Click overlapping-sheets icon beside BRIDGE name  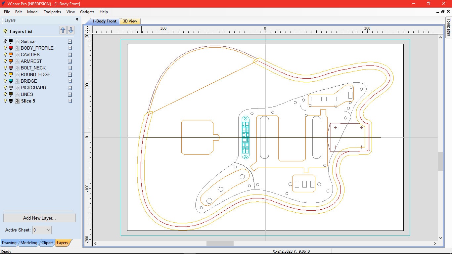(x=17, y=81)
